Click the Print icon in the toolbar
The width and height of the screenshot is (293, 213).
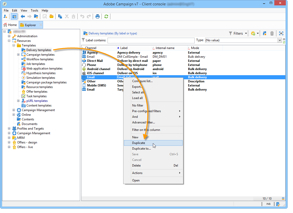tap(98, 17)
